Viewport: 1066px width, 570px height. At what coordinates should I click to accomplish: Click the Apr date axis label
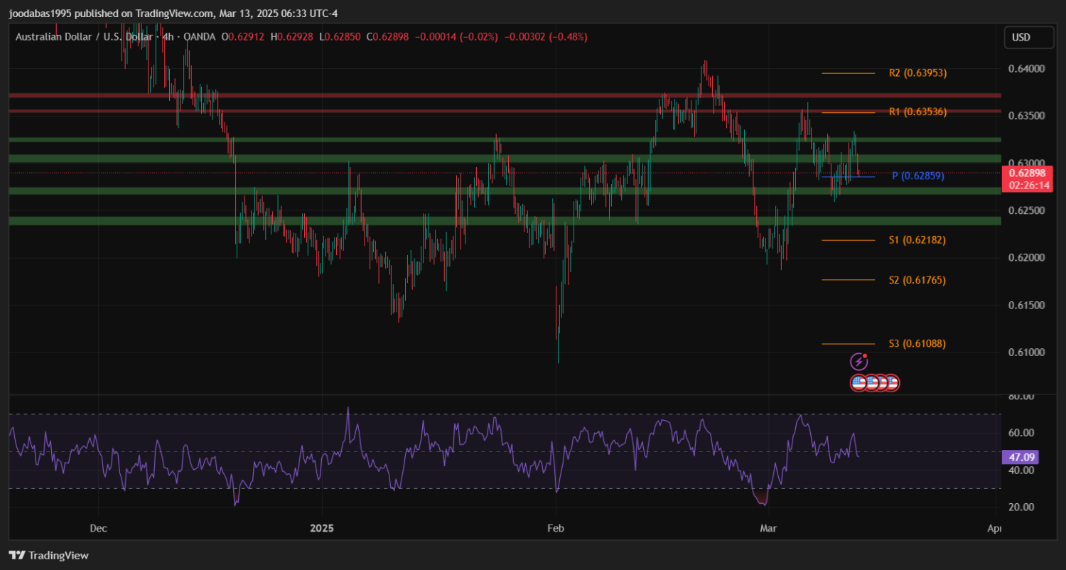[x=995, y=528]
